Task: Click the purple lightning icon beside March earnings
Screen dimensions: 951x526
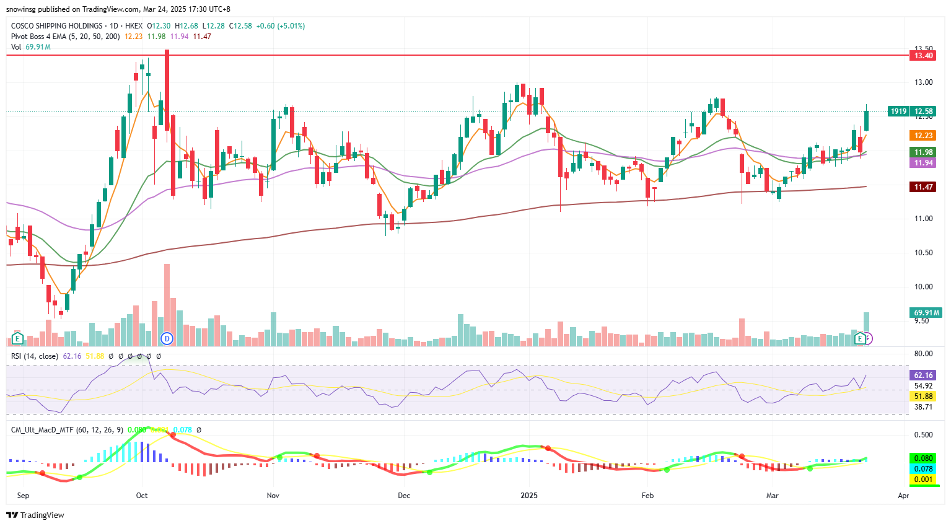Action: [x=868, y=338]
